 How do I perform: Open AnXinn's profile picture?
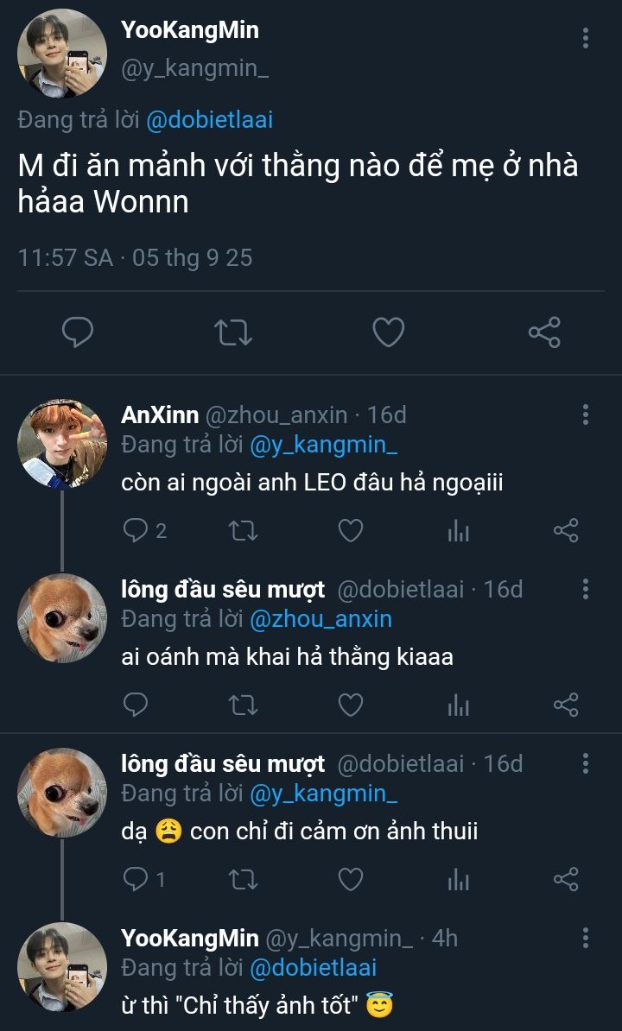click(x=61, y=444)
